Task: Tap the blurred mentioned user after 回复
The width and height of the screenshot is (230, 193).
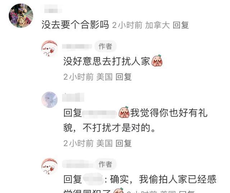Action: [100, 113]
